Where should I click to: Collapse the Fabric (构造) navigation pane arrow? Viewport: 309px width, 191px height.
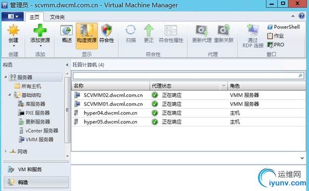point(67,65)
